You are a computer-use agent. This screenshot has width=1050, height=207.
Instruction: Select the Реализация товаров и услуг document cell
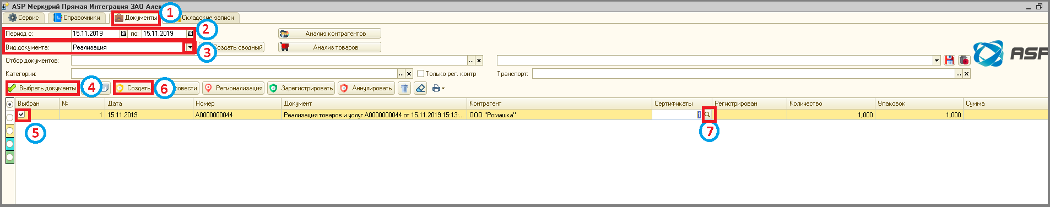click(374, 115)
